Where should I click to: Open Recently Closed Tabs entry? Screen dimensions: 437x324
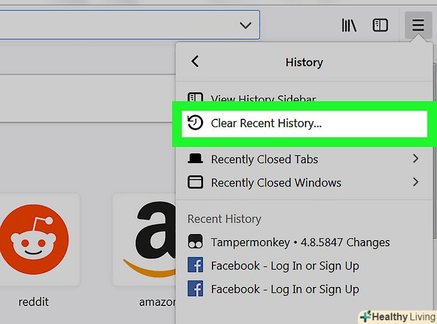click(x=264, y=159)
